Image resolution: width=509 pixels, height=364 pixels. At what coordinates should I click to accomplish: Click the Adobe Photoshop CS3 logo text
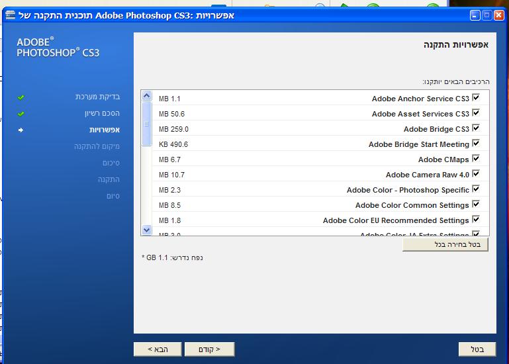[x=58, y=48]
